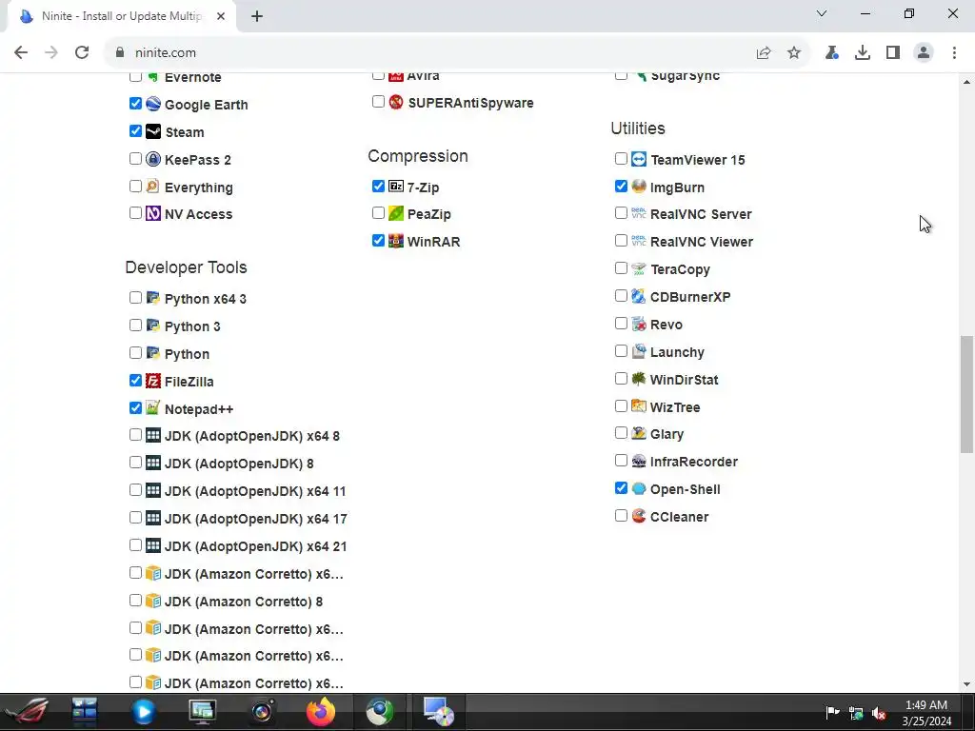This screenshot has width=975, height=731.
Task: Check the TeraCopy checkbox
Action: 621,267
